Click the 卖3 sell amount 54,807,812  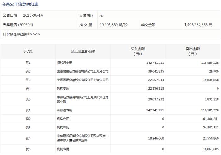211,128
